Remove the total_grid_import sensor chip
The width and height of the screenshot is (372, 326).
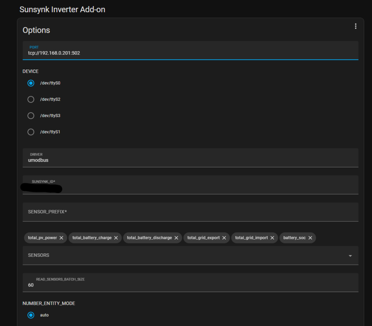(272, 238)
